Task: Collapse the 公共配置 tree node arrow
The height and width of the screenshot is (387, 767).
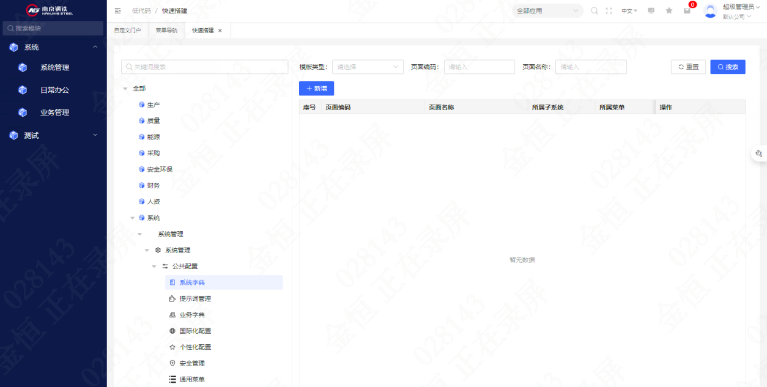Action: pyautogui.click(x=154, y=266)
